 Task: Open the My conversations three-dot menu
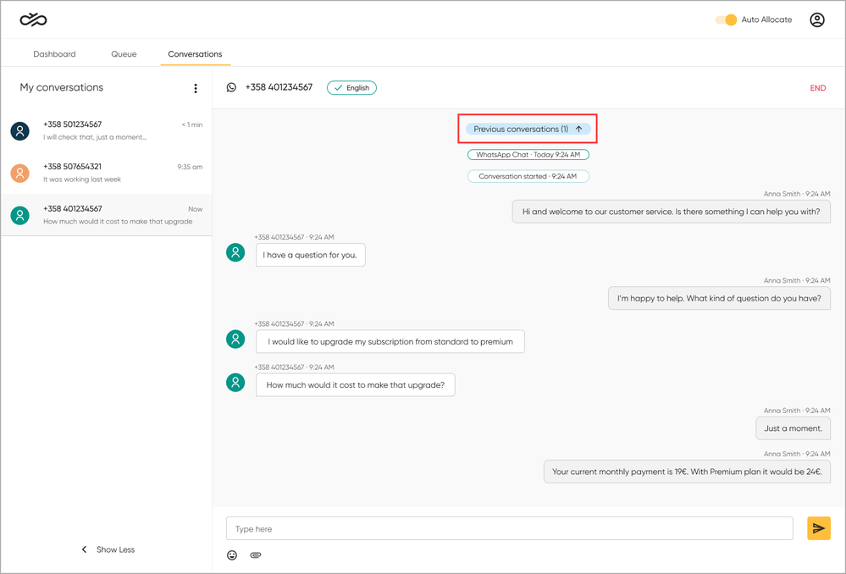click(196, 88)
